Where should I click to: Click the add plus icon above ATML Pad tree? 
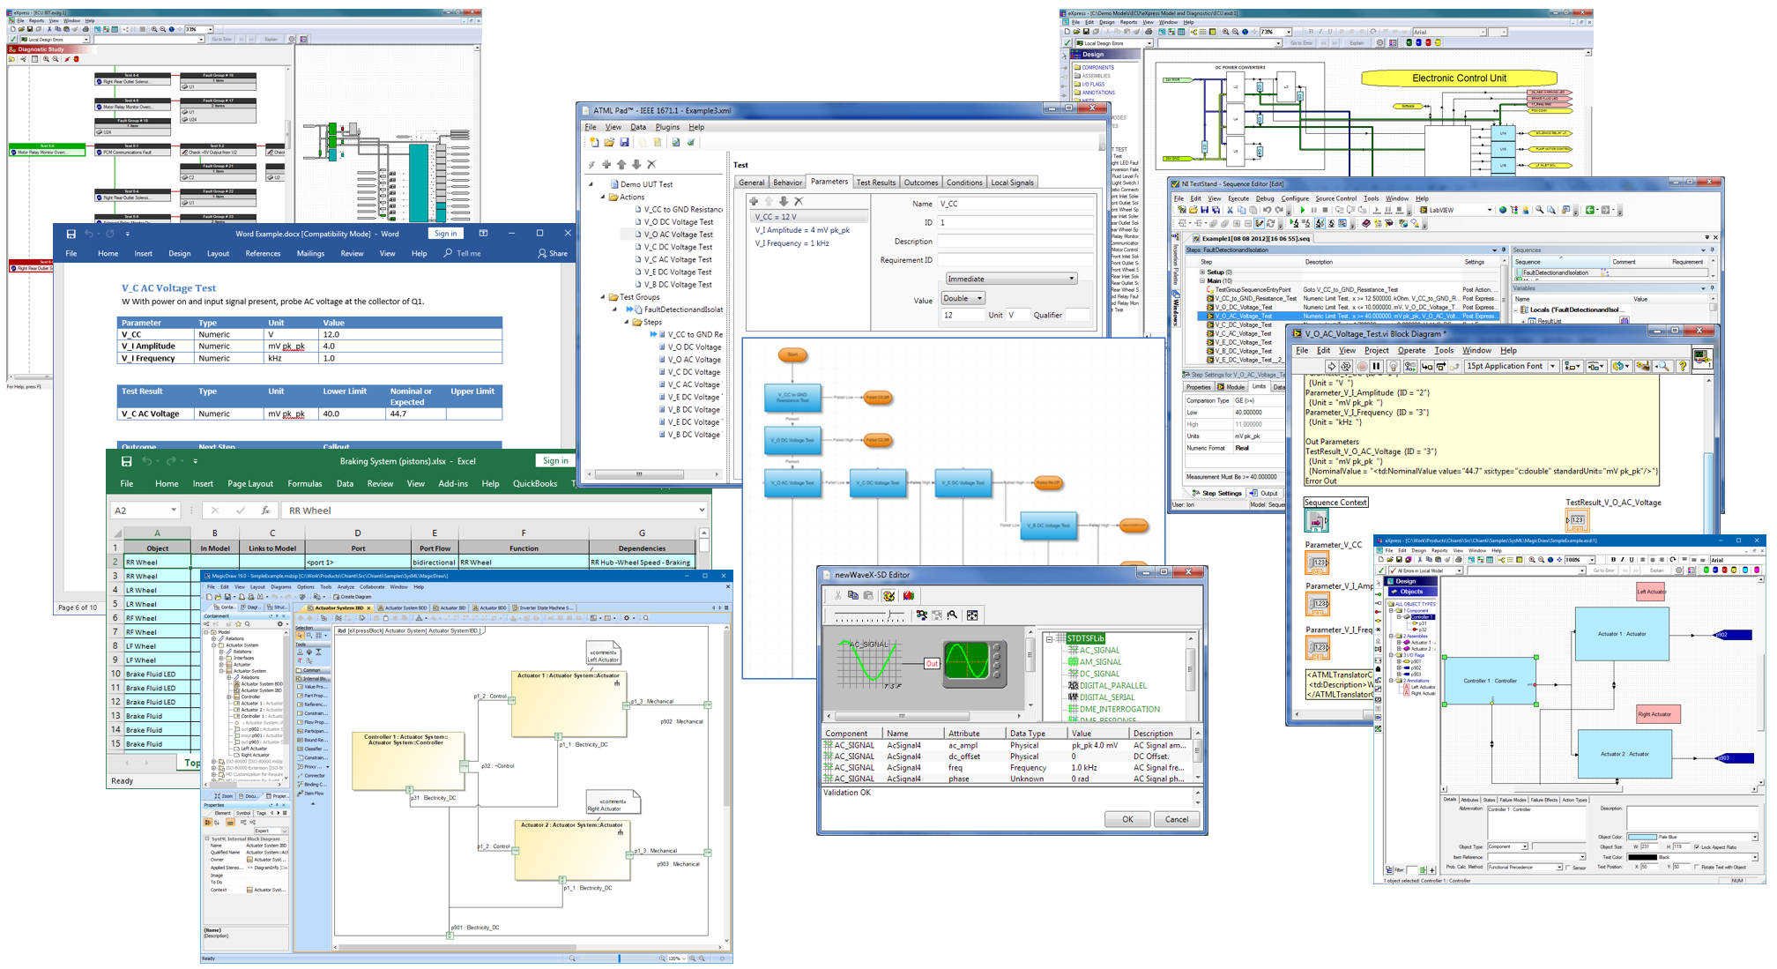[606, 164]
